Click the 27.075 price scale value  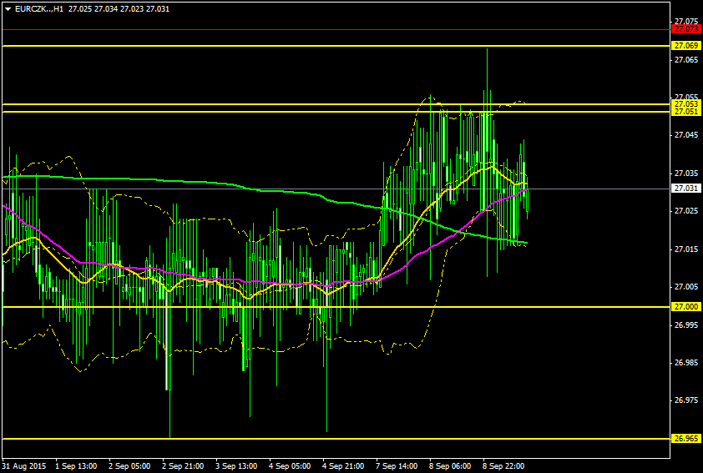pyautogui.click(x=686, y=21)
